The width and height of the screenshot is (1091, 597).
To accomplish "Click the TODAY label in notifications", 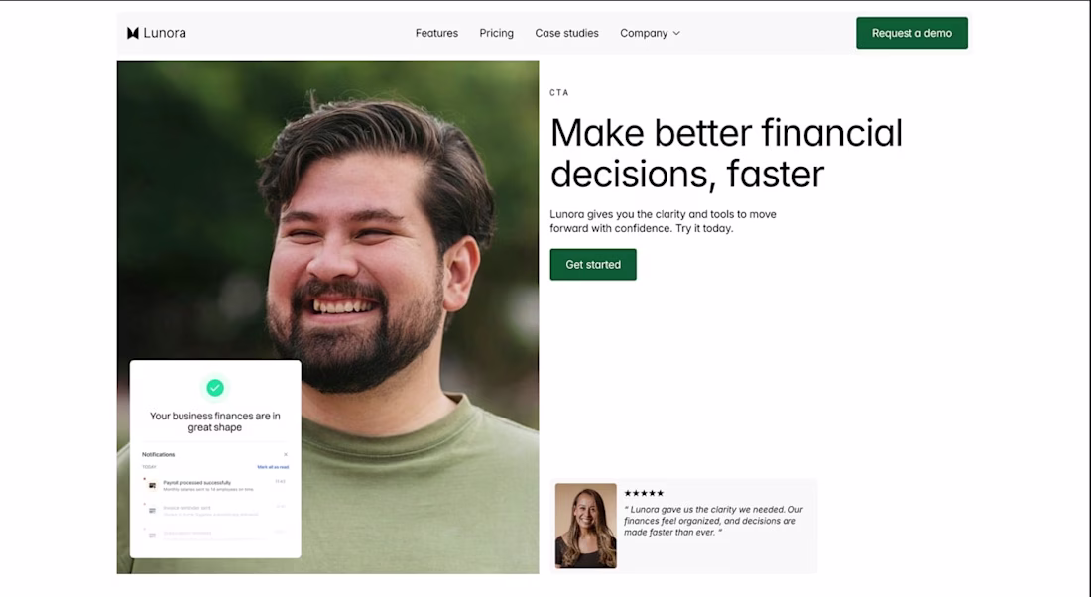I will [149, 467].
